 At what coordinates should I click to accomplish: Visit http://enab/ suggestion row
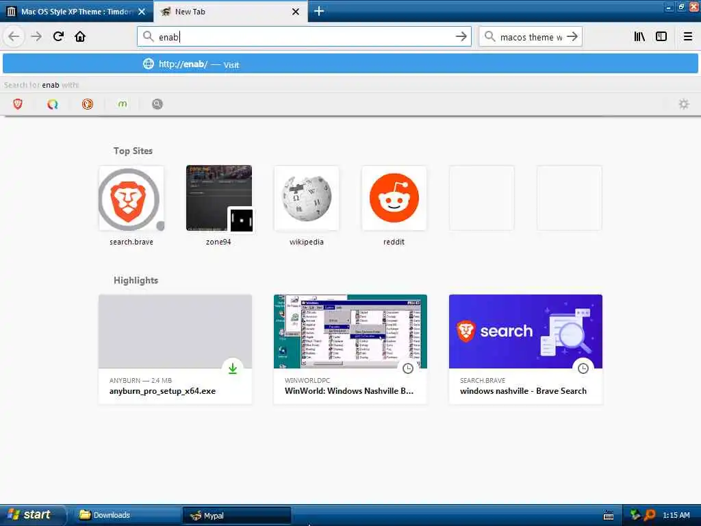pos(350,64)
